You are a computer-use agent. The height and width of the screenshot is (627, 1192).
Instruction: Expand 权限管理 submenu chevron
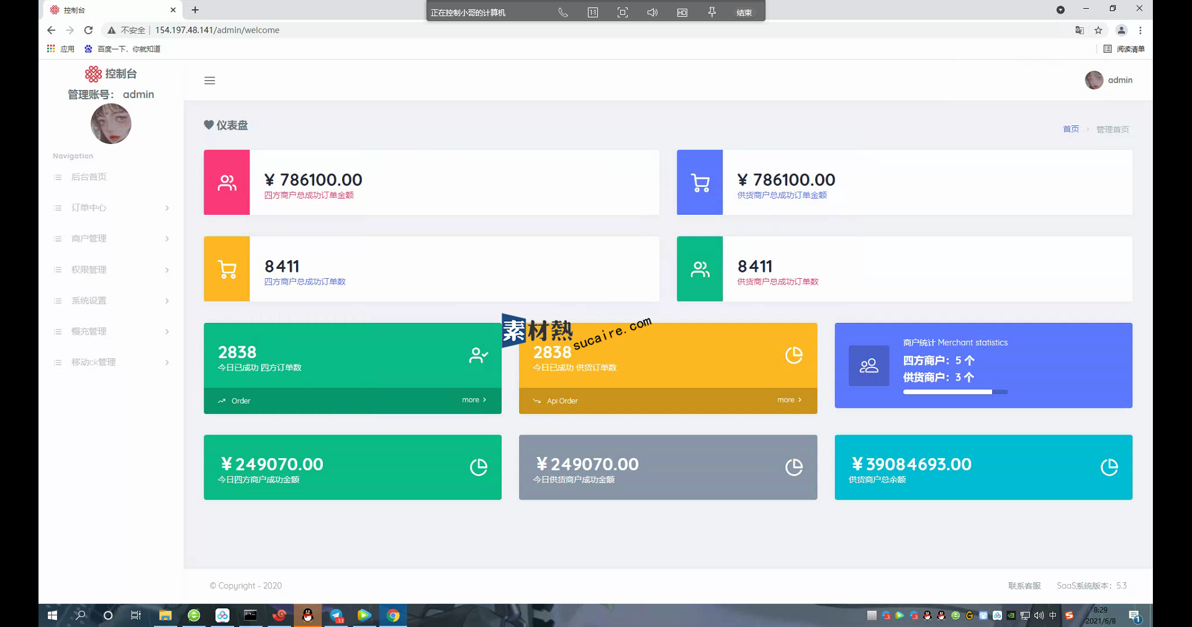tap(167, 269)
